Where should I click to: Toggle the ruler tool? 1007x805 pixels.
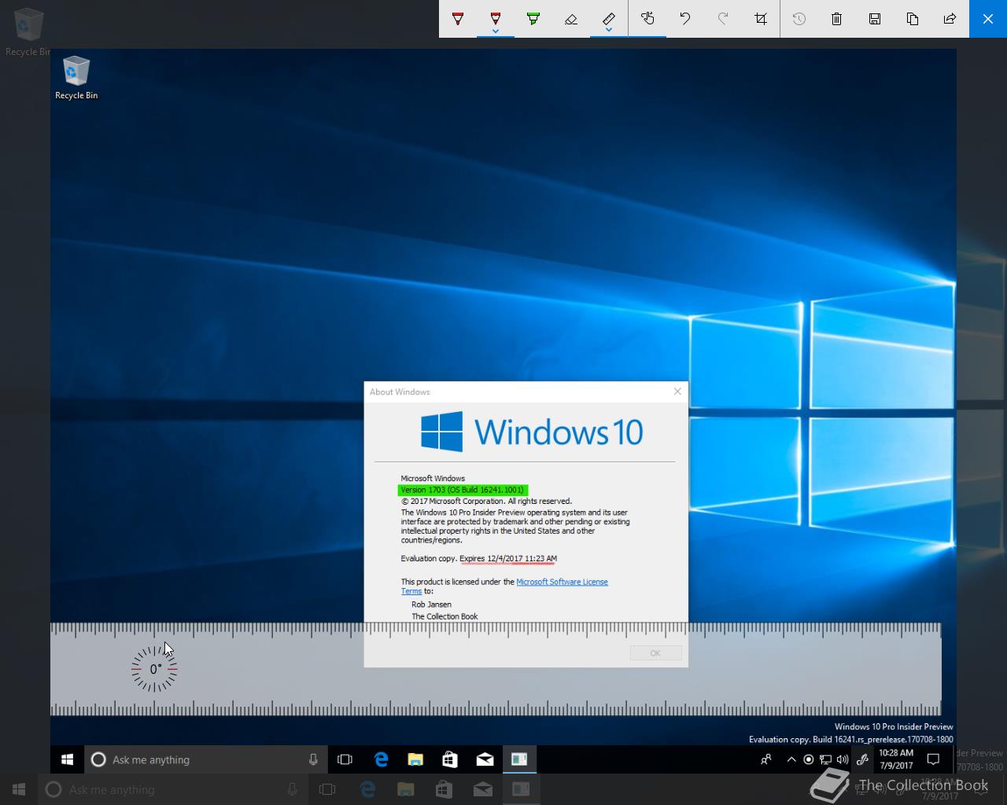pos(609,17)
